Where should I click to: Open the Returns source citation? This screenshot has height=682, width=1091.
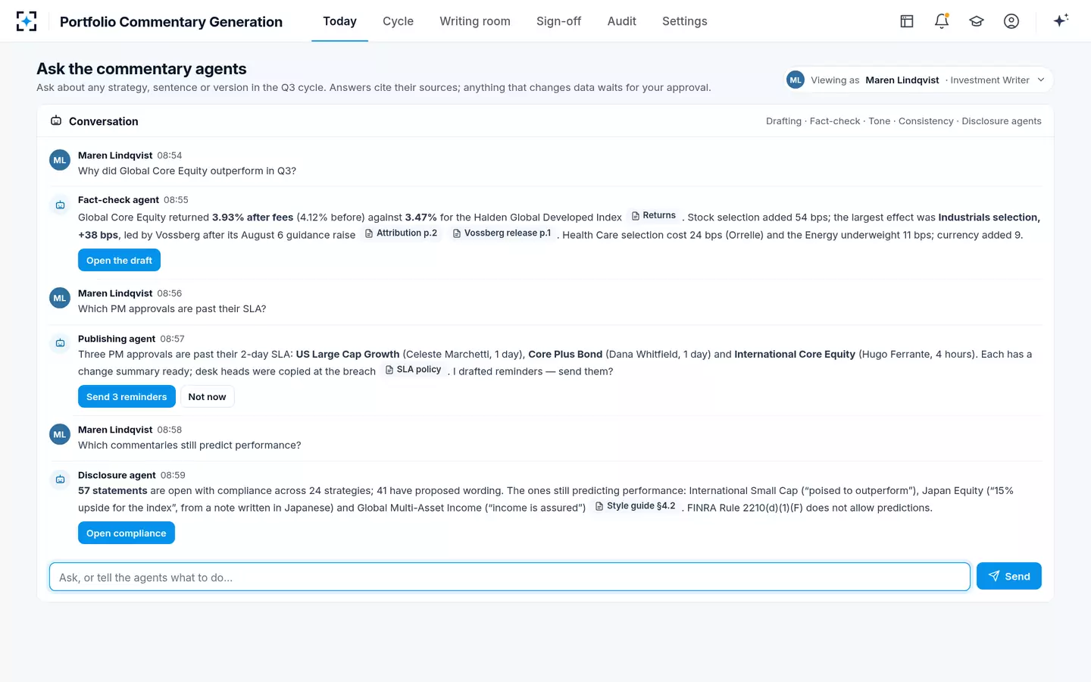[x=654, y=216]
